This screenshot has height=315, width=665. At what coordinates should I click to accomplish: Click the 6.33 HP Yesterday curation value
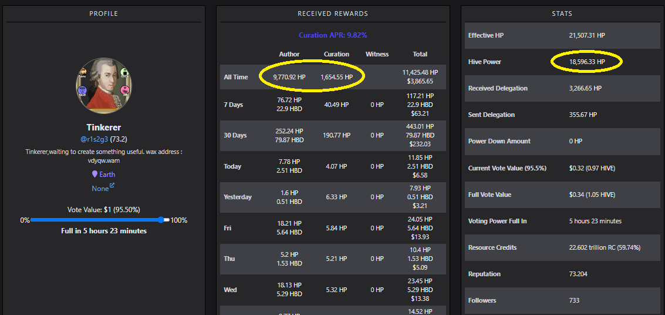click(337, 197)
